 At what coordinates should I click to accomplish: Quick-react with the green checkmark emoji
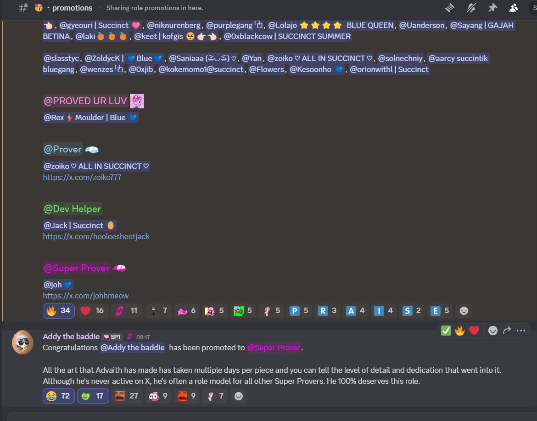click(446, 331)
